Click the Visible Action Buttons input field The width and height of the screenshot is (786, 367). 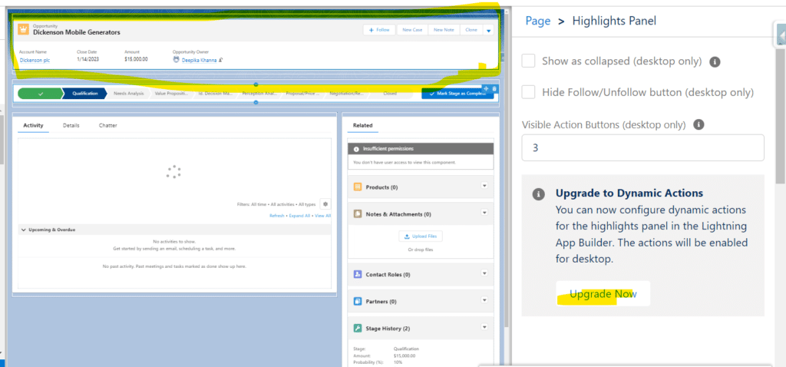(642, 147)
